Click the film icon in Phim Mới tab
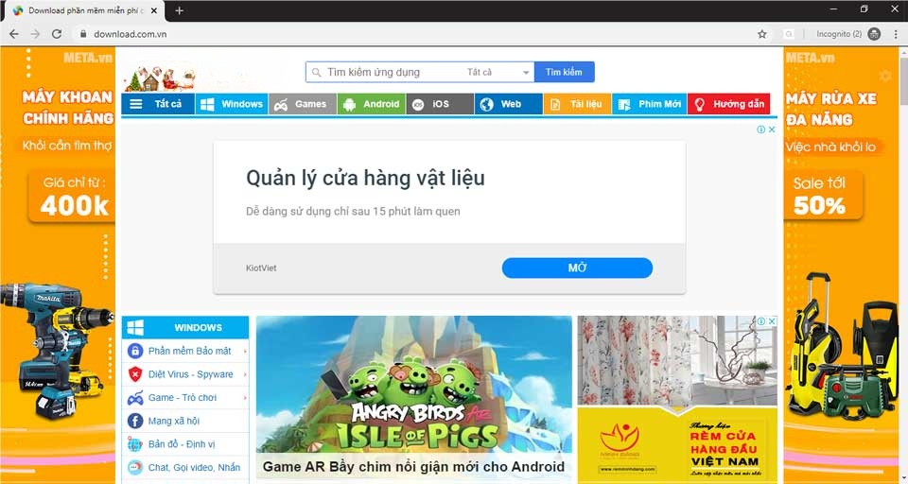This screenshot has width=908, height=484. (624, 105)
